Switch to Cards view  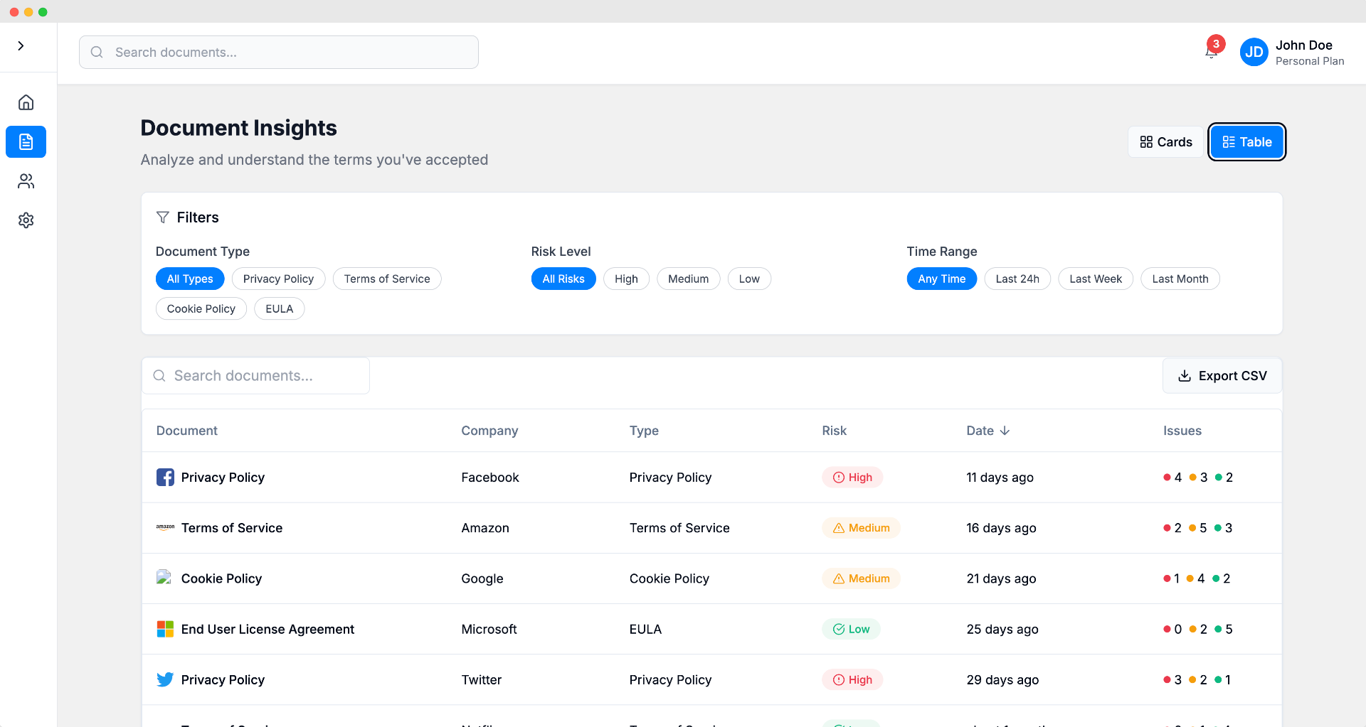click(x=1166, y=142)
